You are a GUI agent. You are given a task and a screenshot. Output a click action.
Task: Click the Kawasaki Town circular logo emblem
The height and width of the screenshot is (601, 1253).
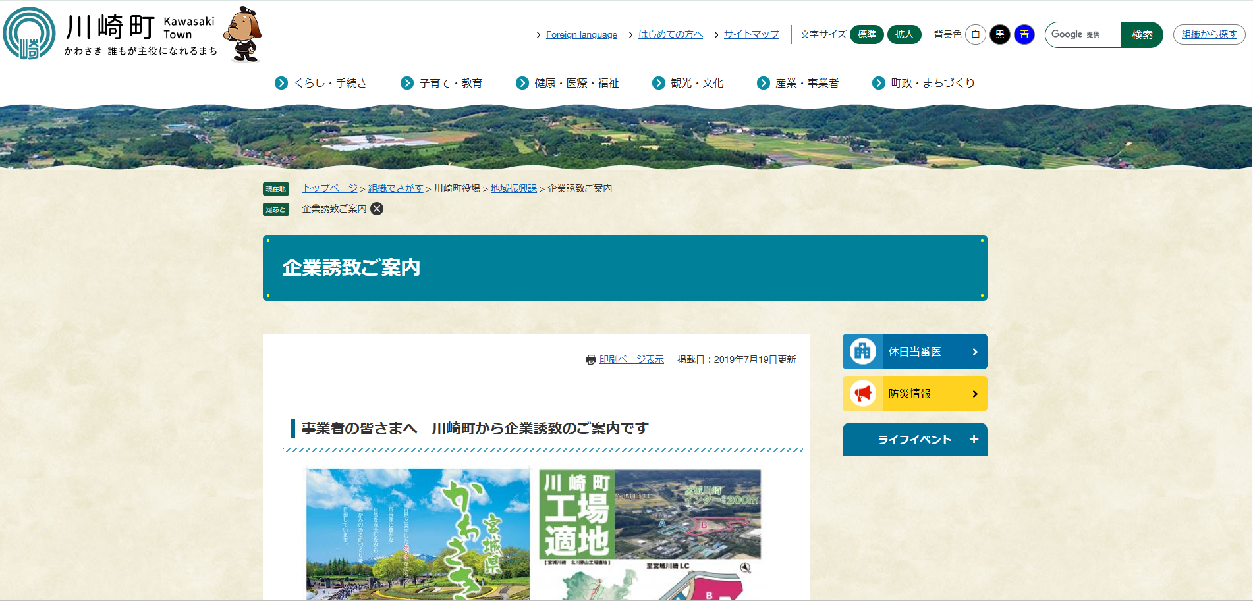[29, 33]
